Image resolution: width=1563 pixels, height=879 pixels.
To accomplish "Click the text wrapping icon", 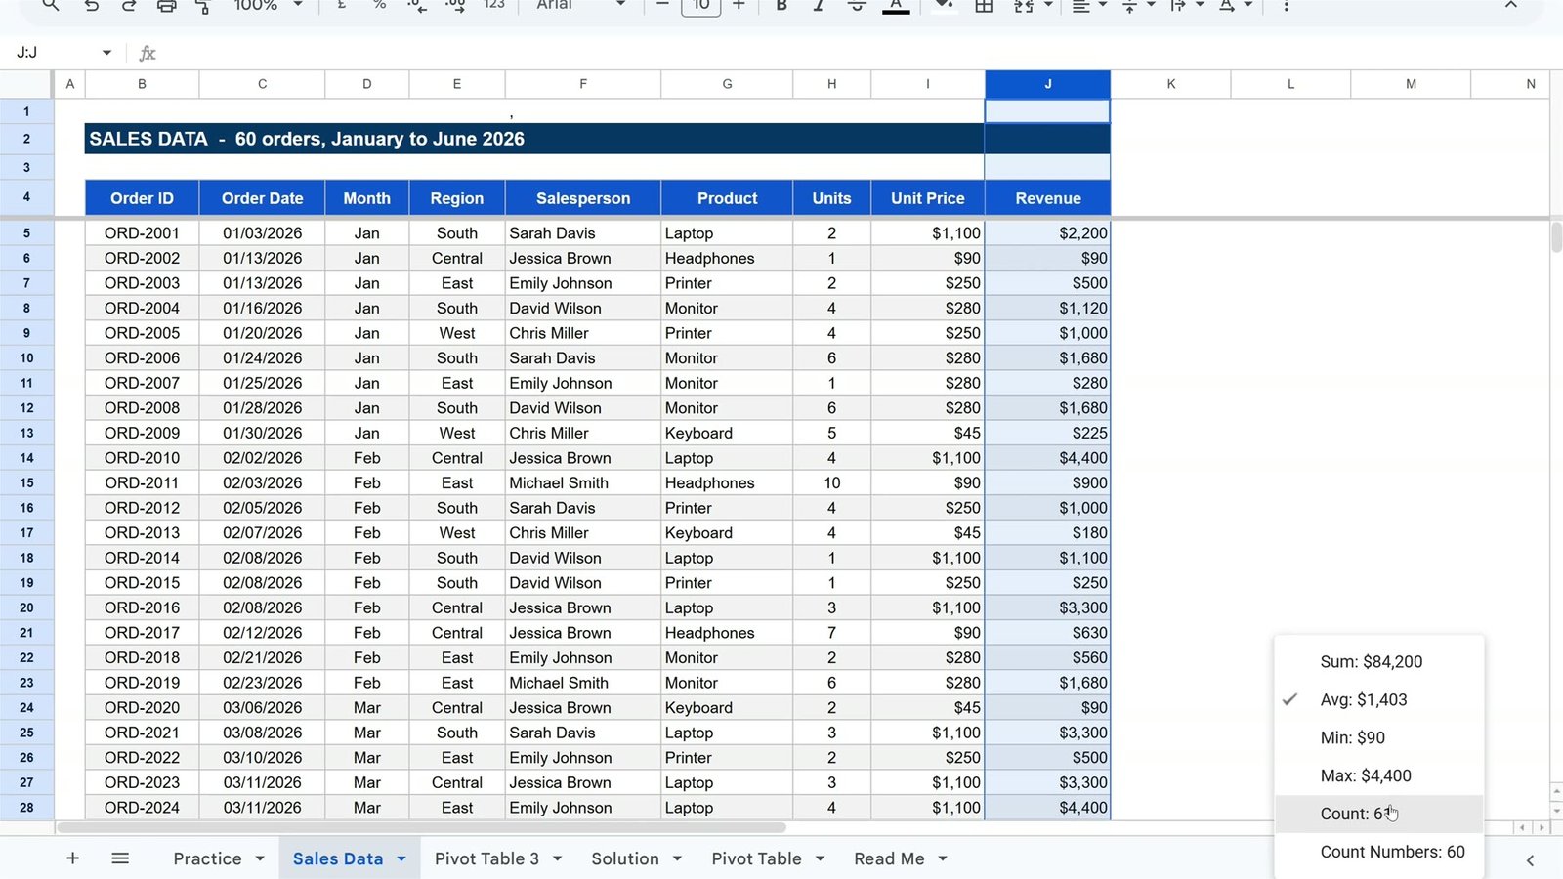I will coord(1178,5).
